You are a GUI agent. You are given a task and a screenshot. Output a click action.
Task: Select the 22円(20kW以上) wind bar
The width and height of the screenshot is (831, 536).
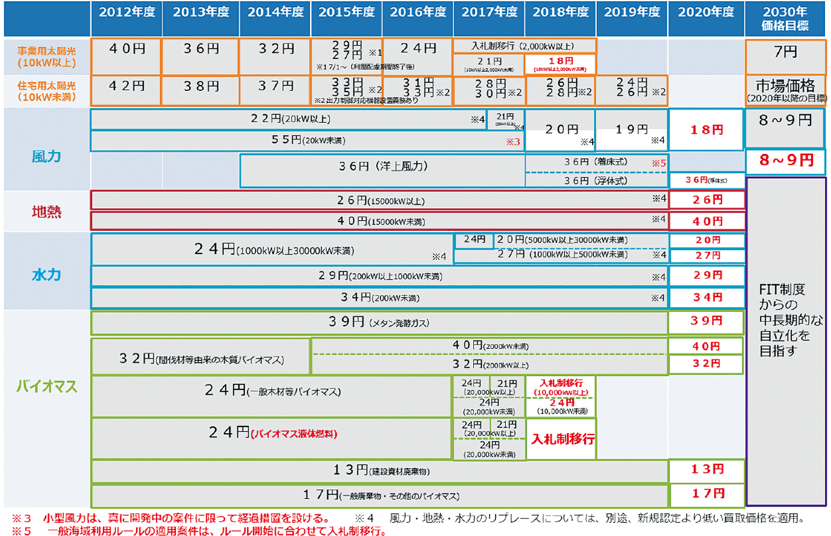tap(289, 119)
